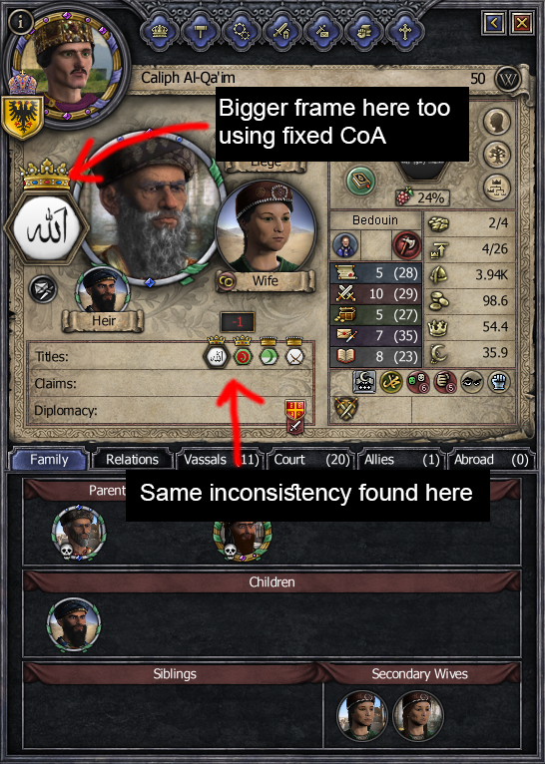Click the family tree icon

click(497, 155)
